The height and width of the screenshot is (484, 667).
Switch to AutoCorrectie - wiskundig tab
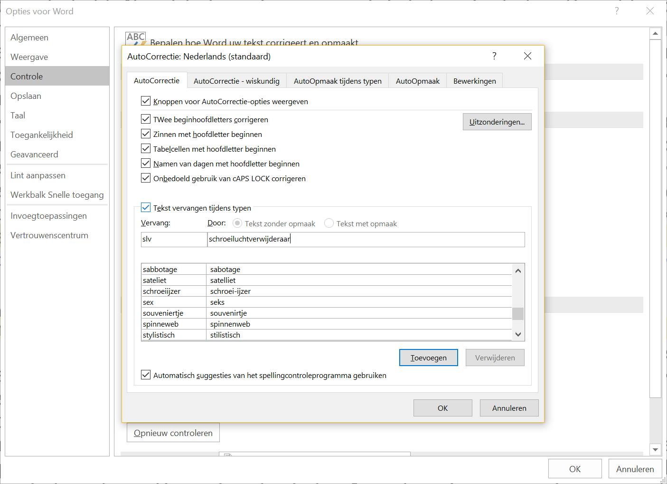pos(236,81)
